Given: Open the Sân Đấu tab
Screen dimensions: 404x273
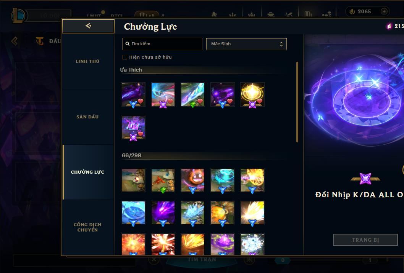Looking at the screenshot, I should (x=87, y=117).
